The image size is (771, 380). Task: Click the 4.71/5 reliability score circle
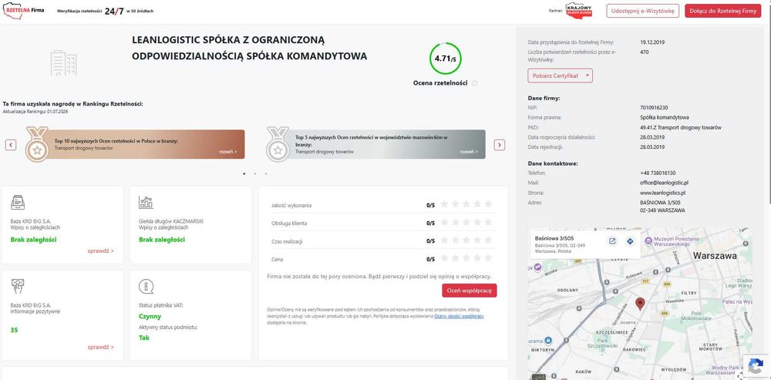tap(445, 59)
